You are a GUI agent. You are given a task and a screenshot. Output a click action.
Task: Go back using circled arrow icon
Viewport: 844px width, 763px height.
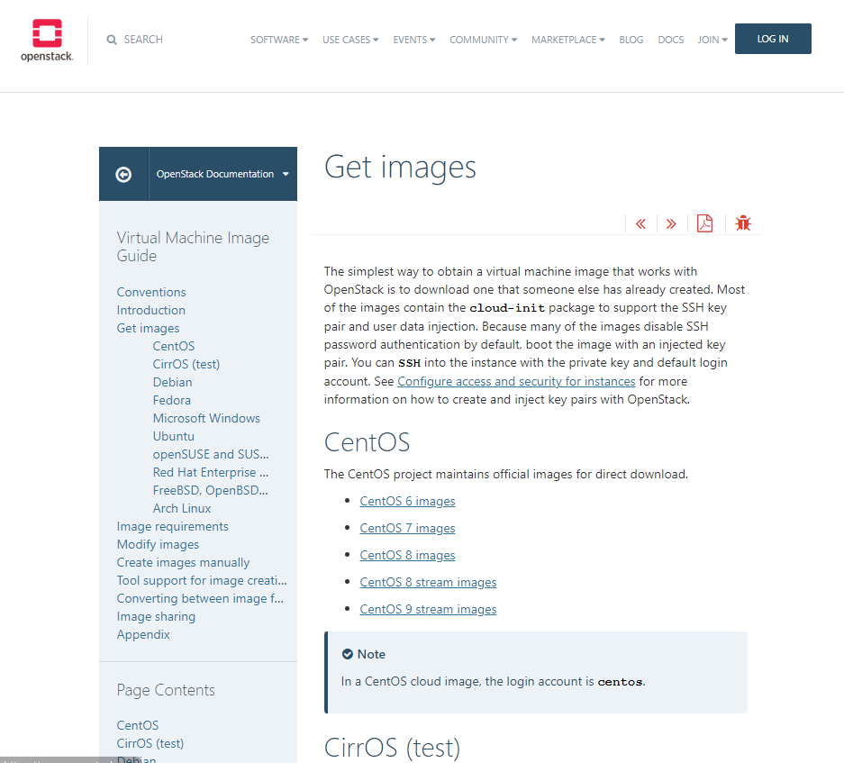click(123, 175)
